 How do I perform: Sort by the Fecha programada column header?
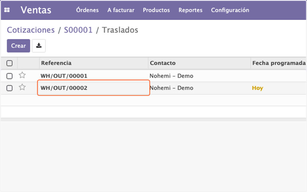(279, 63)
